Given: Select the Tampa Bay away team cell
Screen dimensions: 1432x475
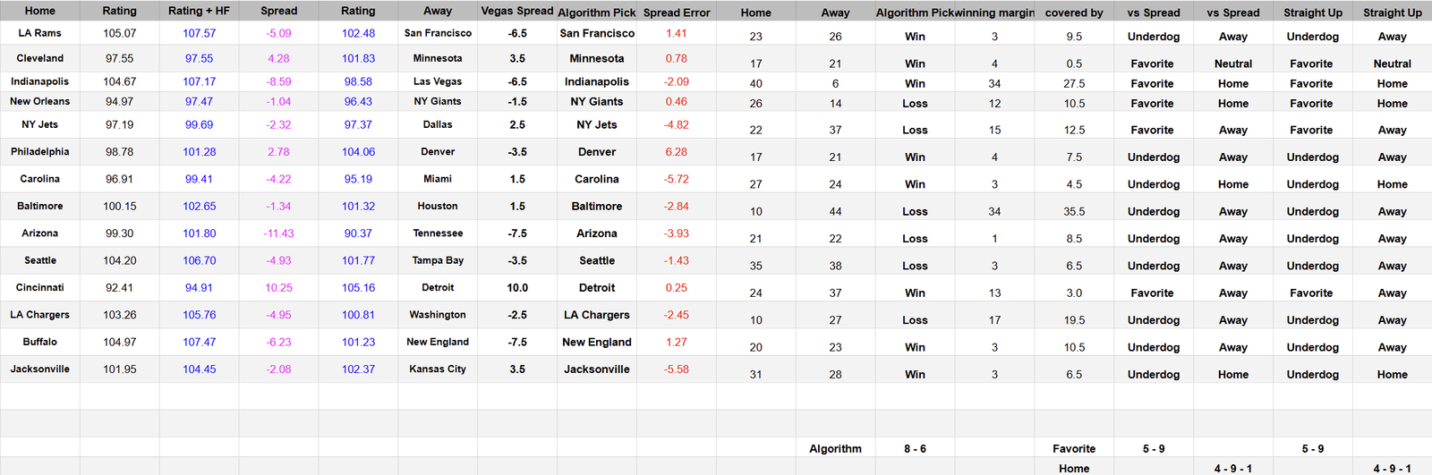Looking at the screenshot, I should (x=438, y=261).
